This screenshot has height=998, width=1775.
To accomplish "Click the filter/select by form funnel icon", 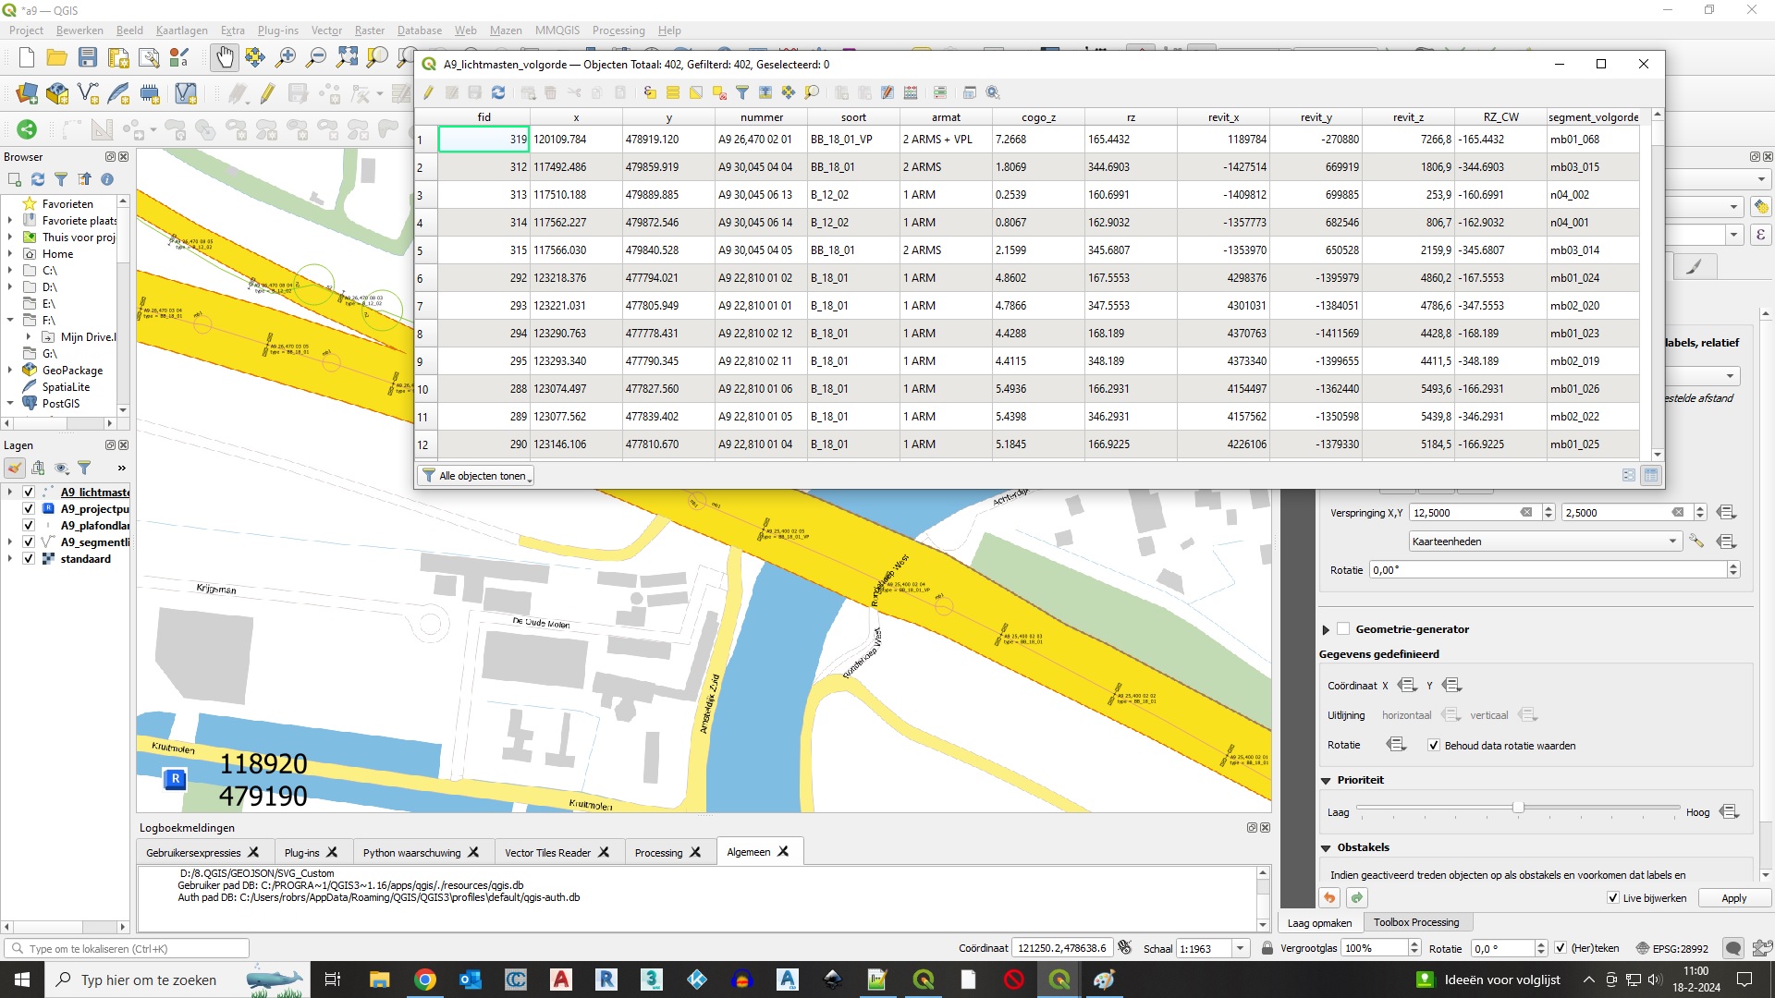I will click(x=742, y=92).
